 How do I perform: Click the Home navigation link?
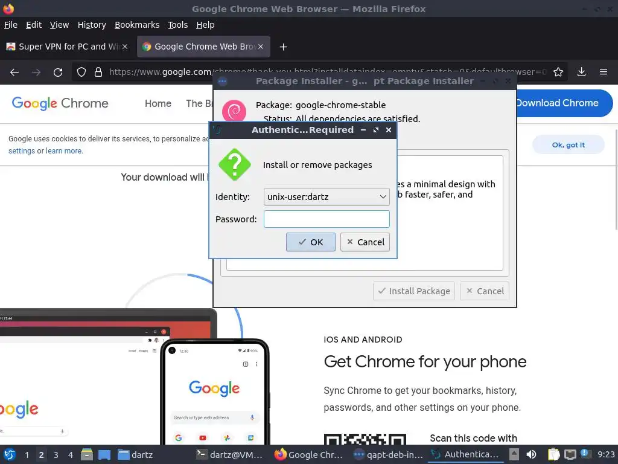[158, 103]
